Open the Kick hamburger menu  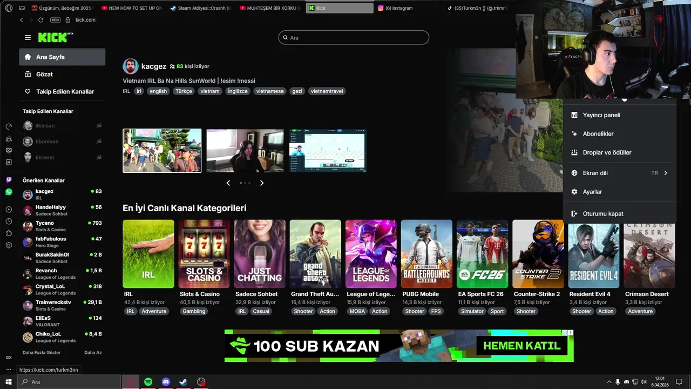28,37
